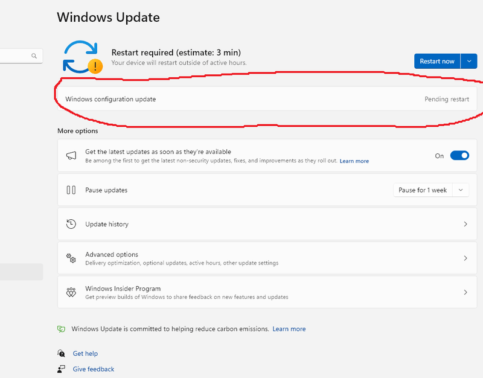Open Learn more about latest updates

point(354,161)
